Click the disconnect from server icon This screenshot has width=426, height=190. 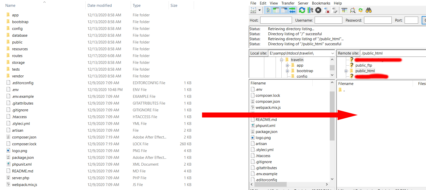(326, 10)
